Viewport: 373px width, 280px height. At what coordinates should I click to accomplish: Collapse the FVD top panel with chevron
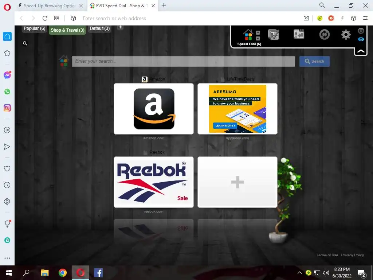361,51
